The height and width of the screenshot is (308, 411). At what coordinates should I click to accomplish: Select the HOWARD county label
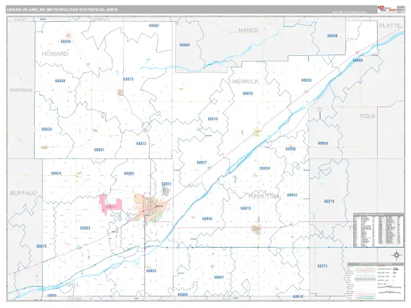tap(55, 54)
